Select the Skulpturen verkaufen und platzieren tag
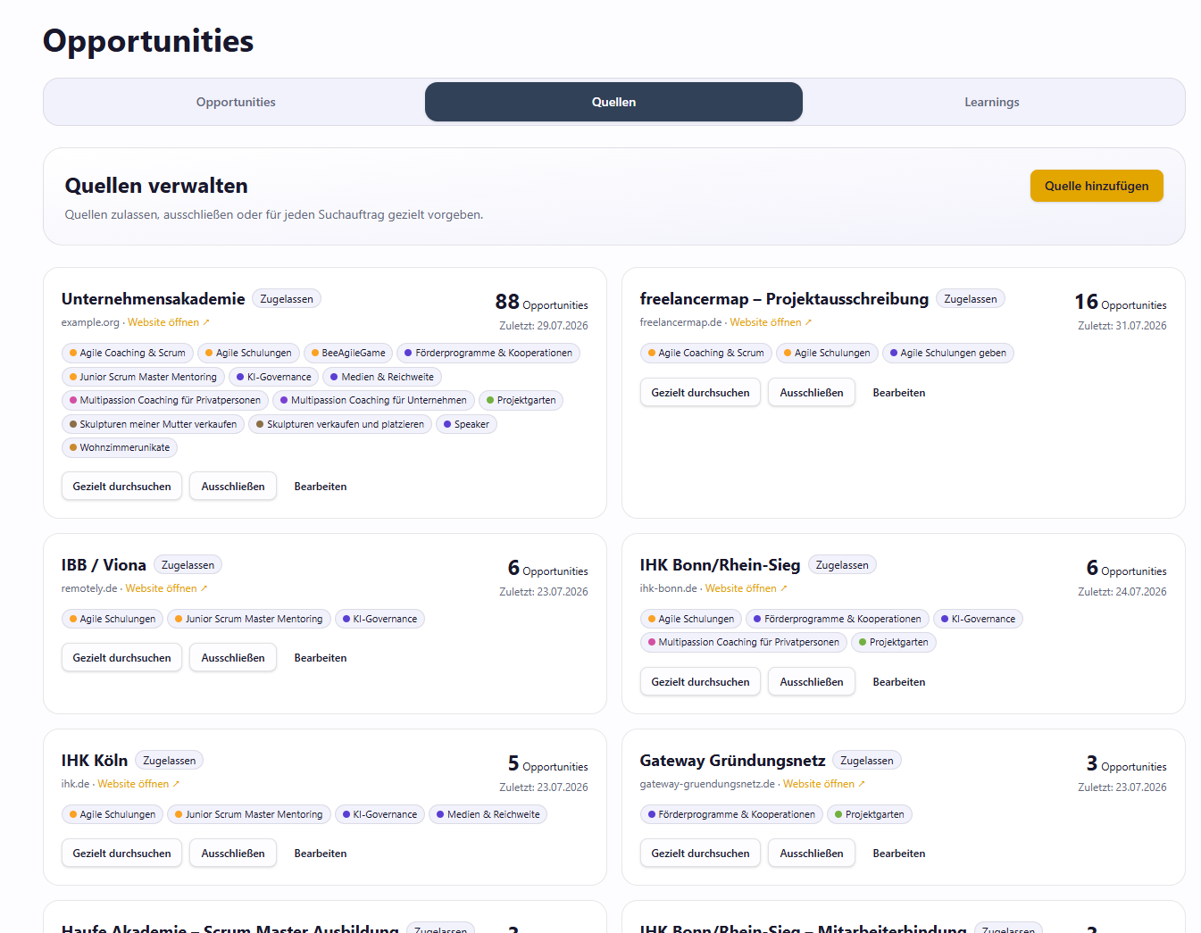 (x=340, y=424)
